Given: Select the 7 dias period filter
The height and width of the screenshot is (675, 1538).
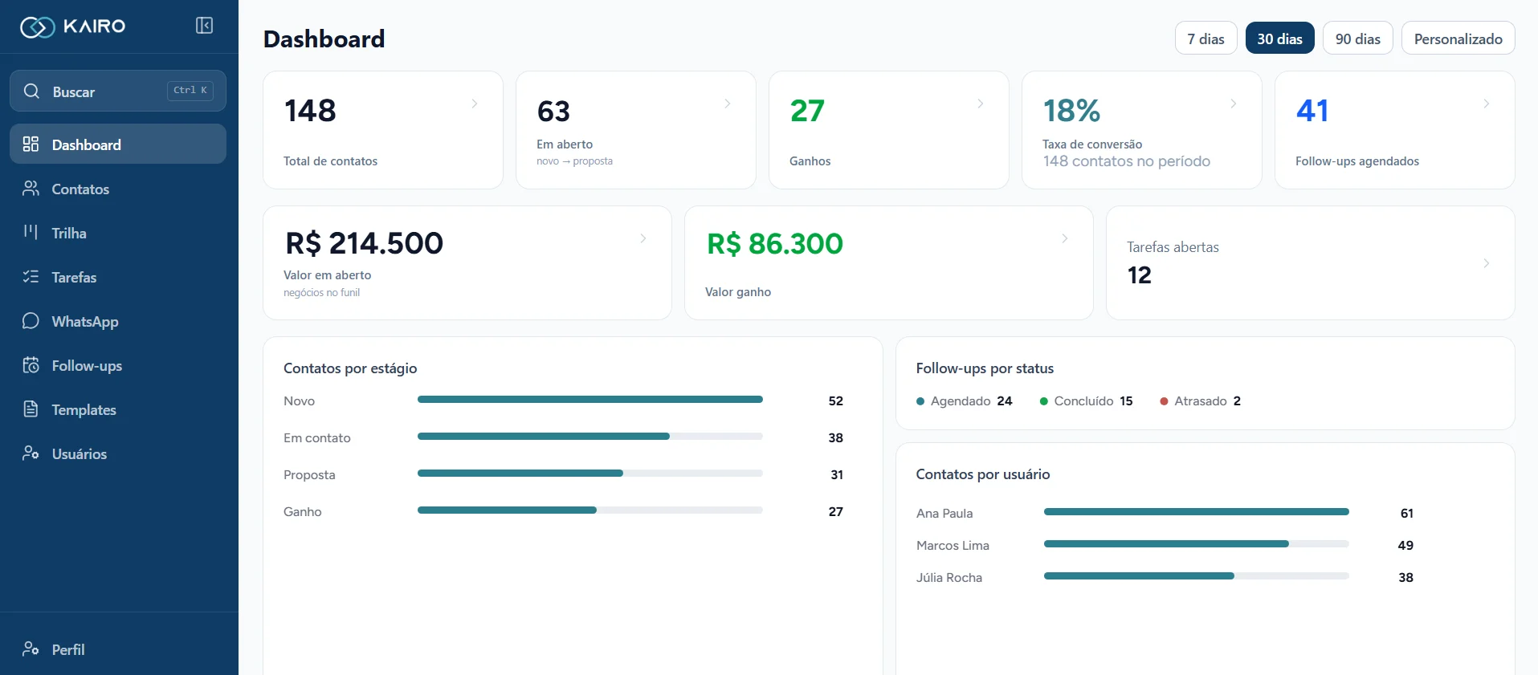Looking at the screenshot, I should click(1206, 39).
